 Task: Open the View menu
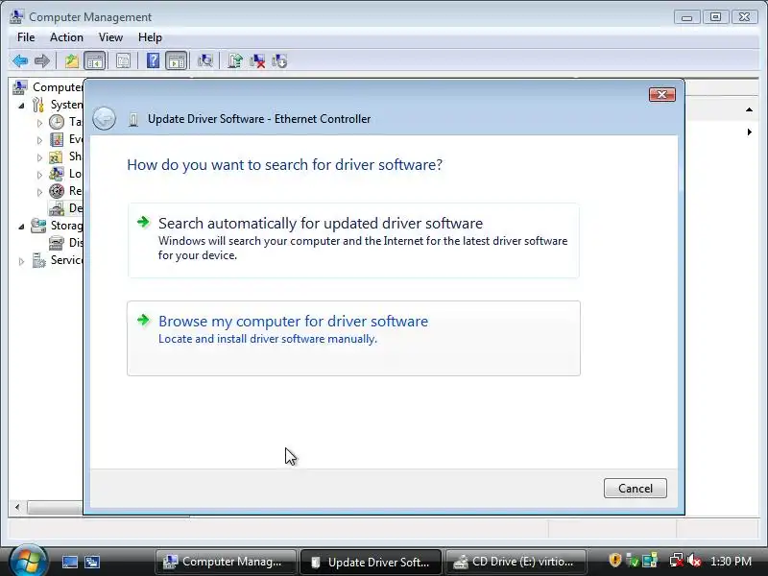(x=110, y=37)
